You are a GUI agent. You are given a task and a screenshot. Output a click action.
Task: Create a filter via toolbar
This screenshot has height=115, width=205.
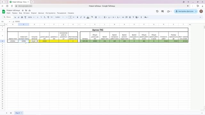pyautogui.click(x=133, y=17)
